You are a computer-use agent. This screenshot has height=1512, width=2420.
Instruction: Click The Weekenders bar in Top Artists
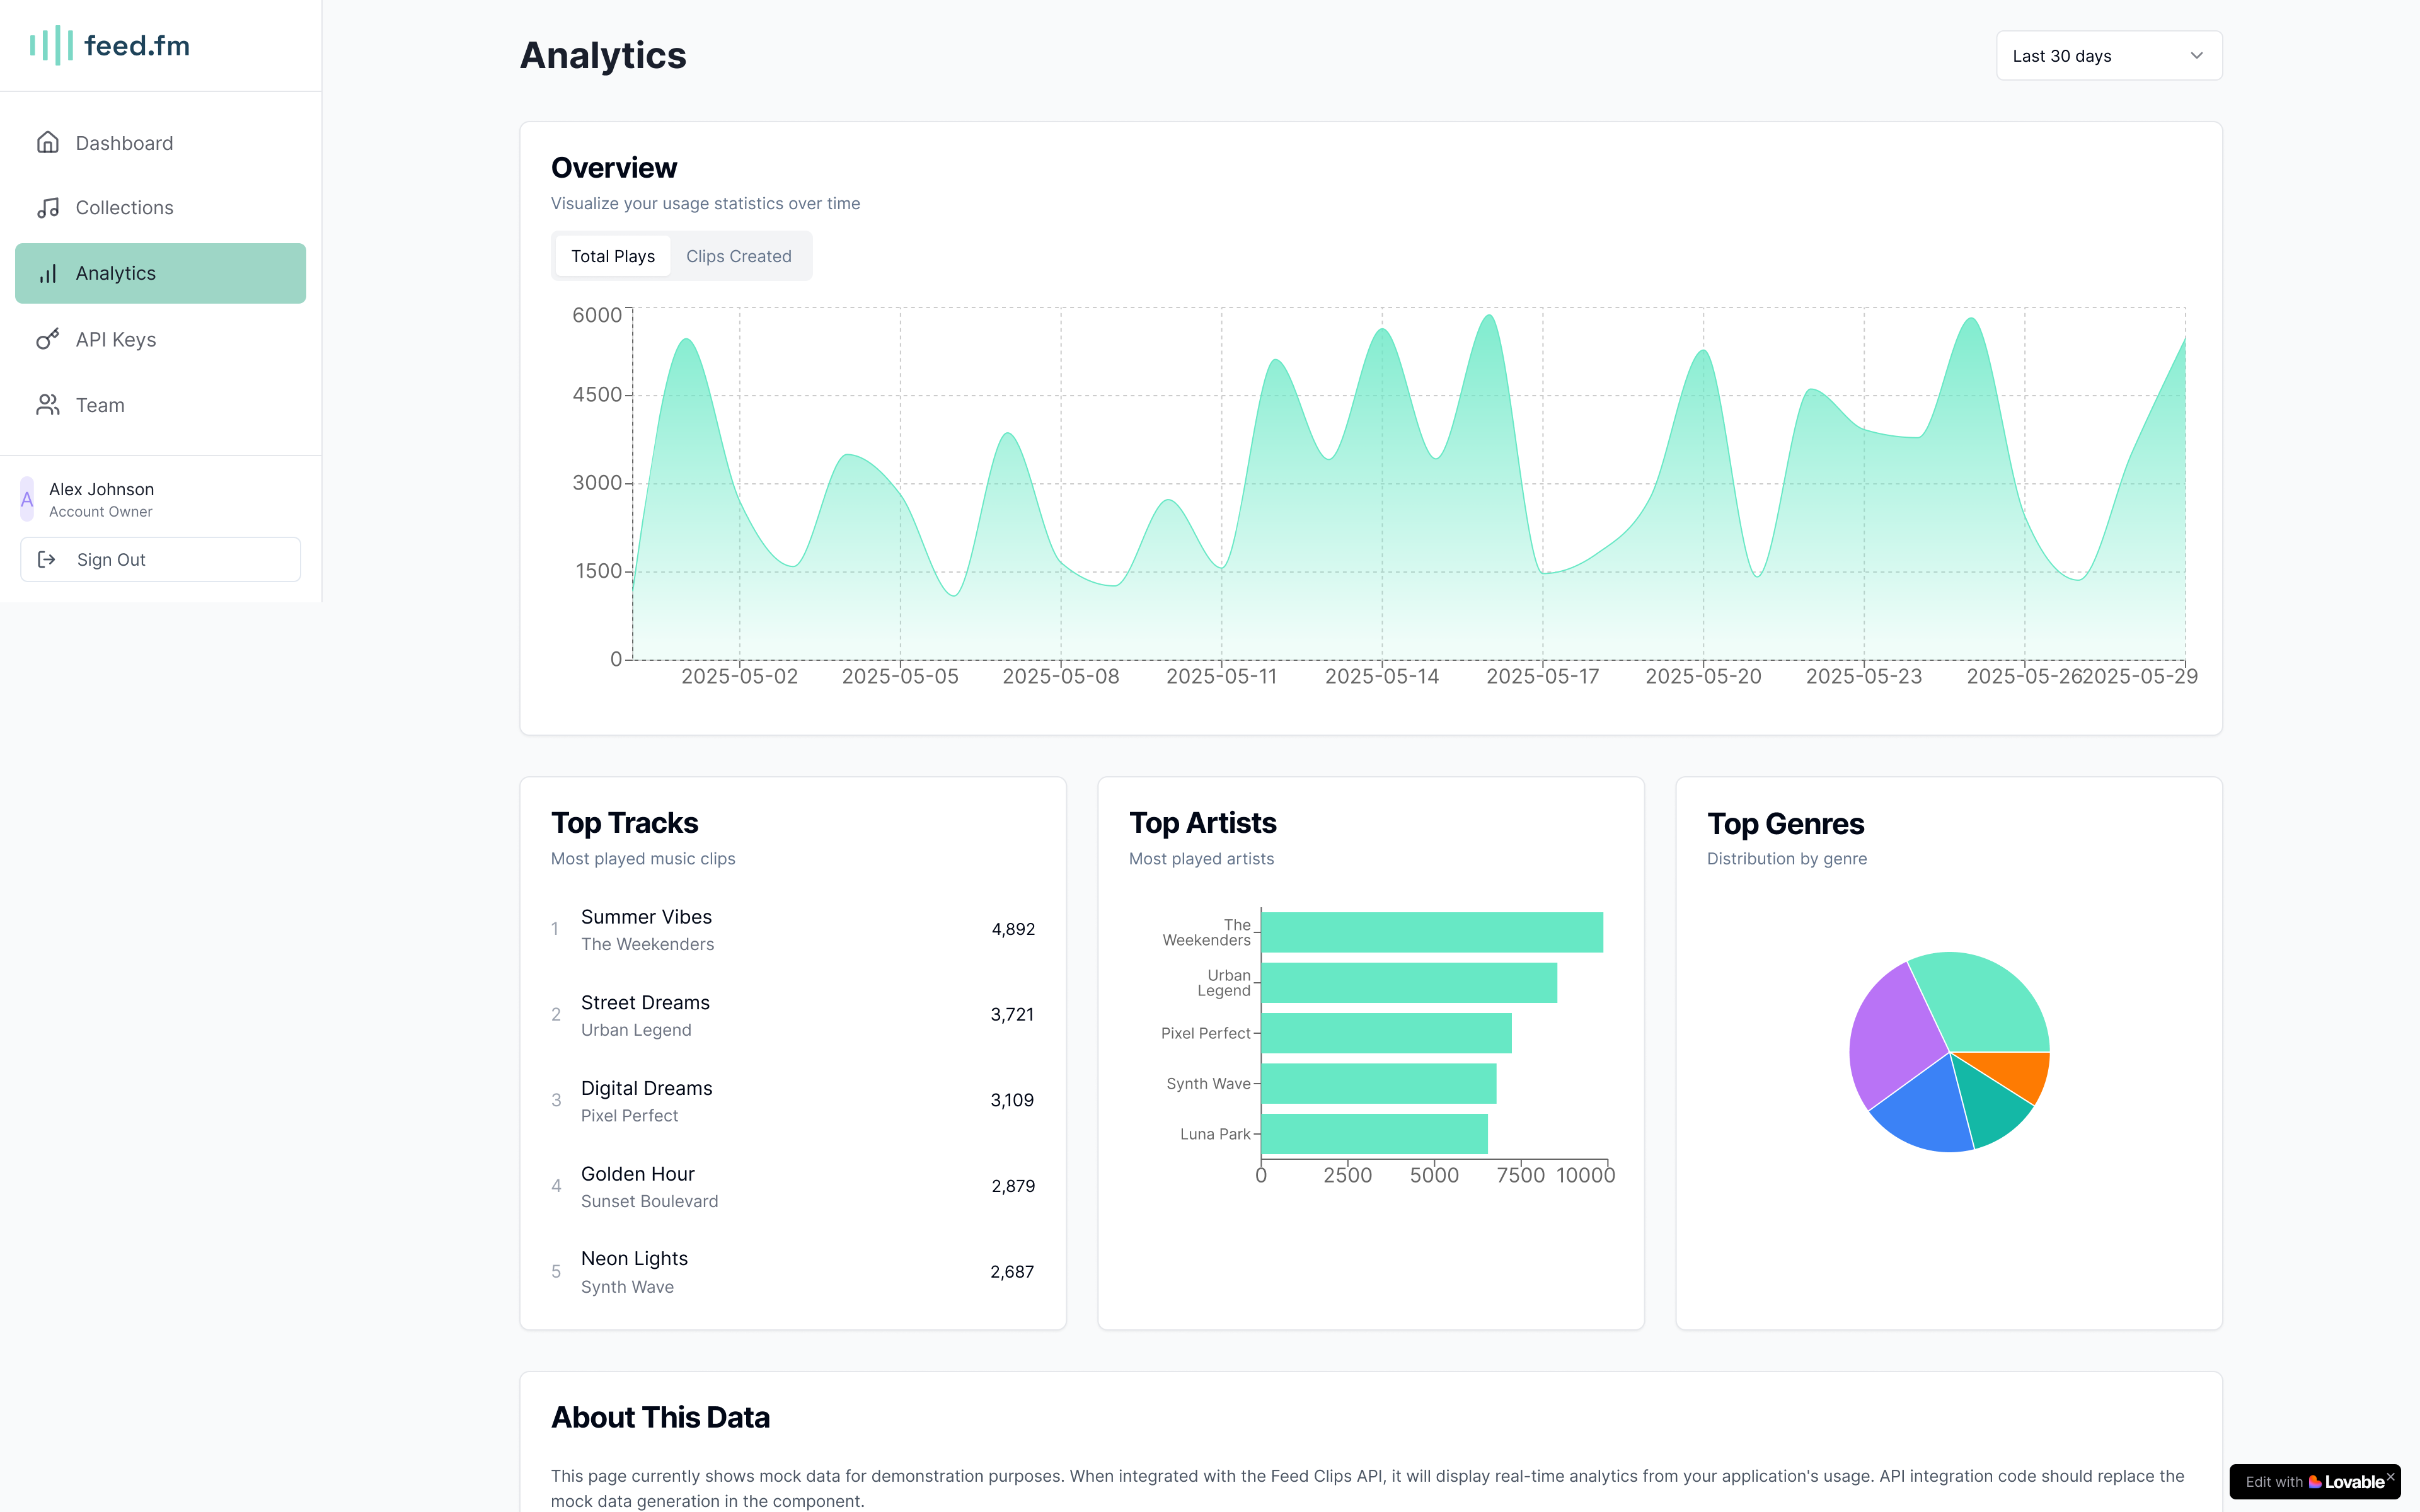point(1431,932)
